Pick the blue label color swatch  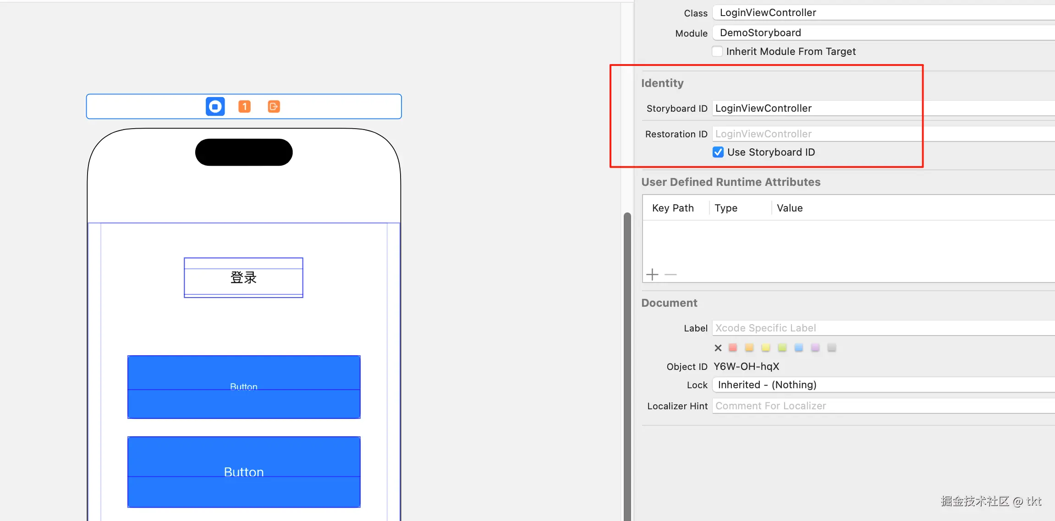tap(799, 348)
